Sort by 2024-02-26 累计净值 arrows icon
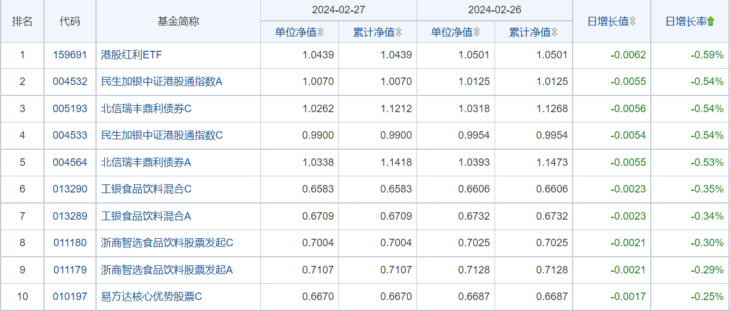 point(555,32)
